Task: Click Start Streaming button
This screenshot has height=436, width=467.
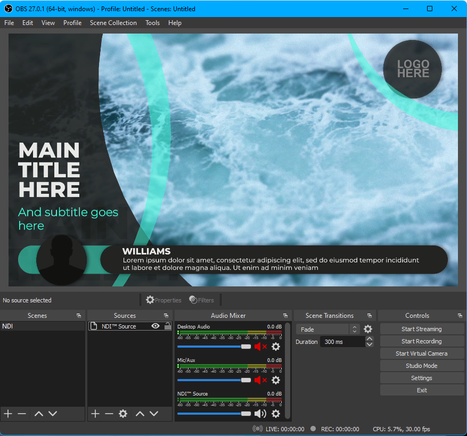Action: [x=421, y=329]
